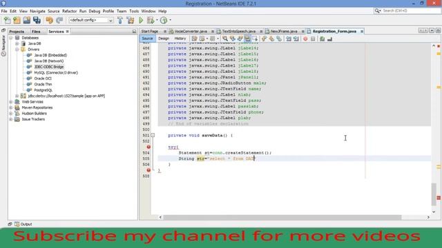Open the Profile Project dropdown arrow
Image resolution: width=442 pixels, height=248 pixels.
click(170, 20)
